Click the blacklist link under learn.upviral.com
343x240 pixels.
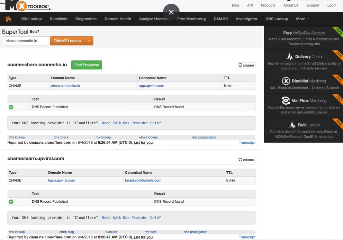pos(111,232)
